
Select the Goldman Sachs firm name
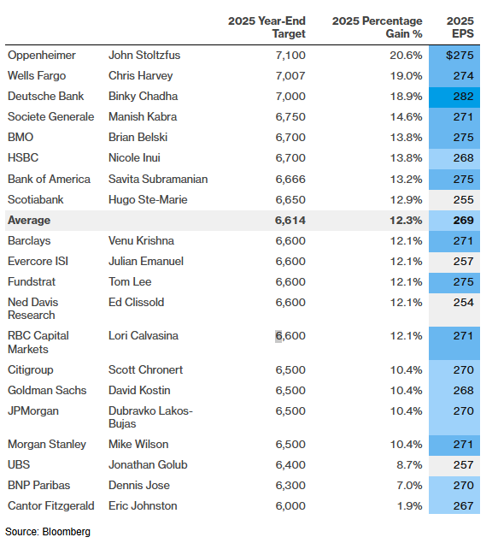click(x=47, y=391)
